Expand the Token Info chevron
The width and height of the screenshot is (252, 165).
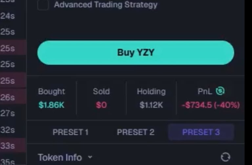pyautogui.click(x=90, y=157)
